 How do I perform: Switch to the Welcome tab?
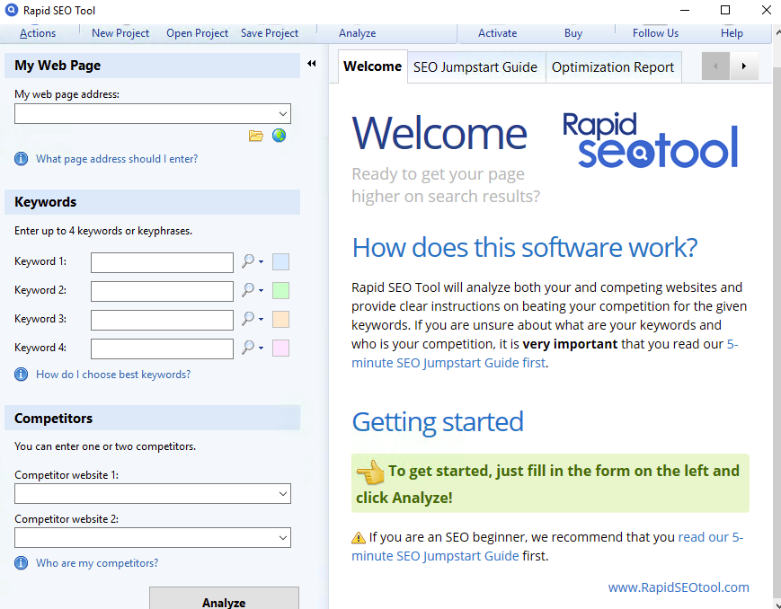click(x=373, y=66)
